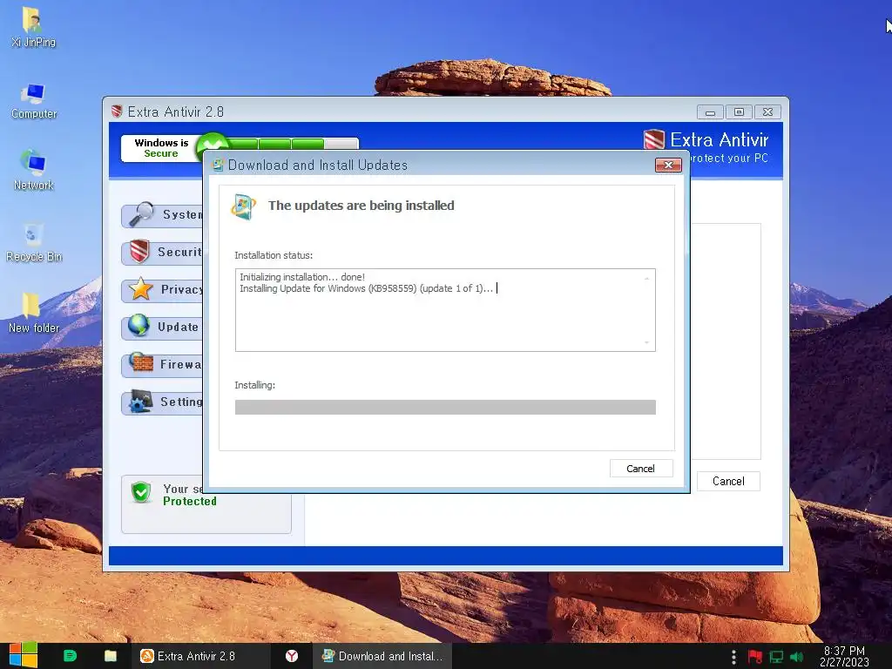Viewport: 892px width, 669px height.
Task: Minimize the Extra Antivir 2.8 window
Action: [x=710, y=112]
